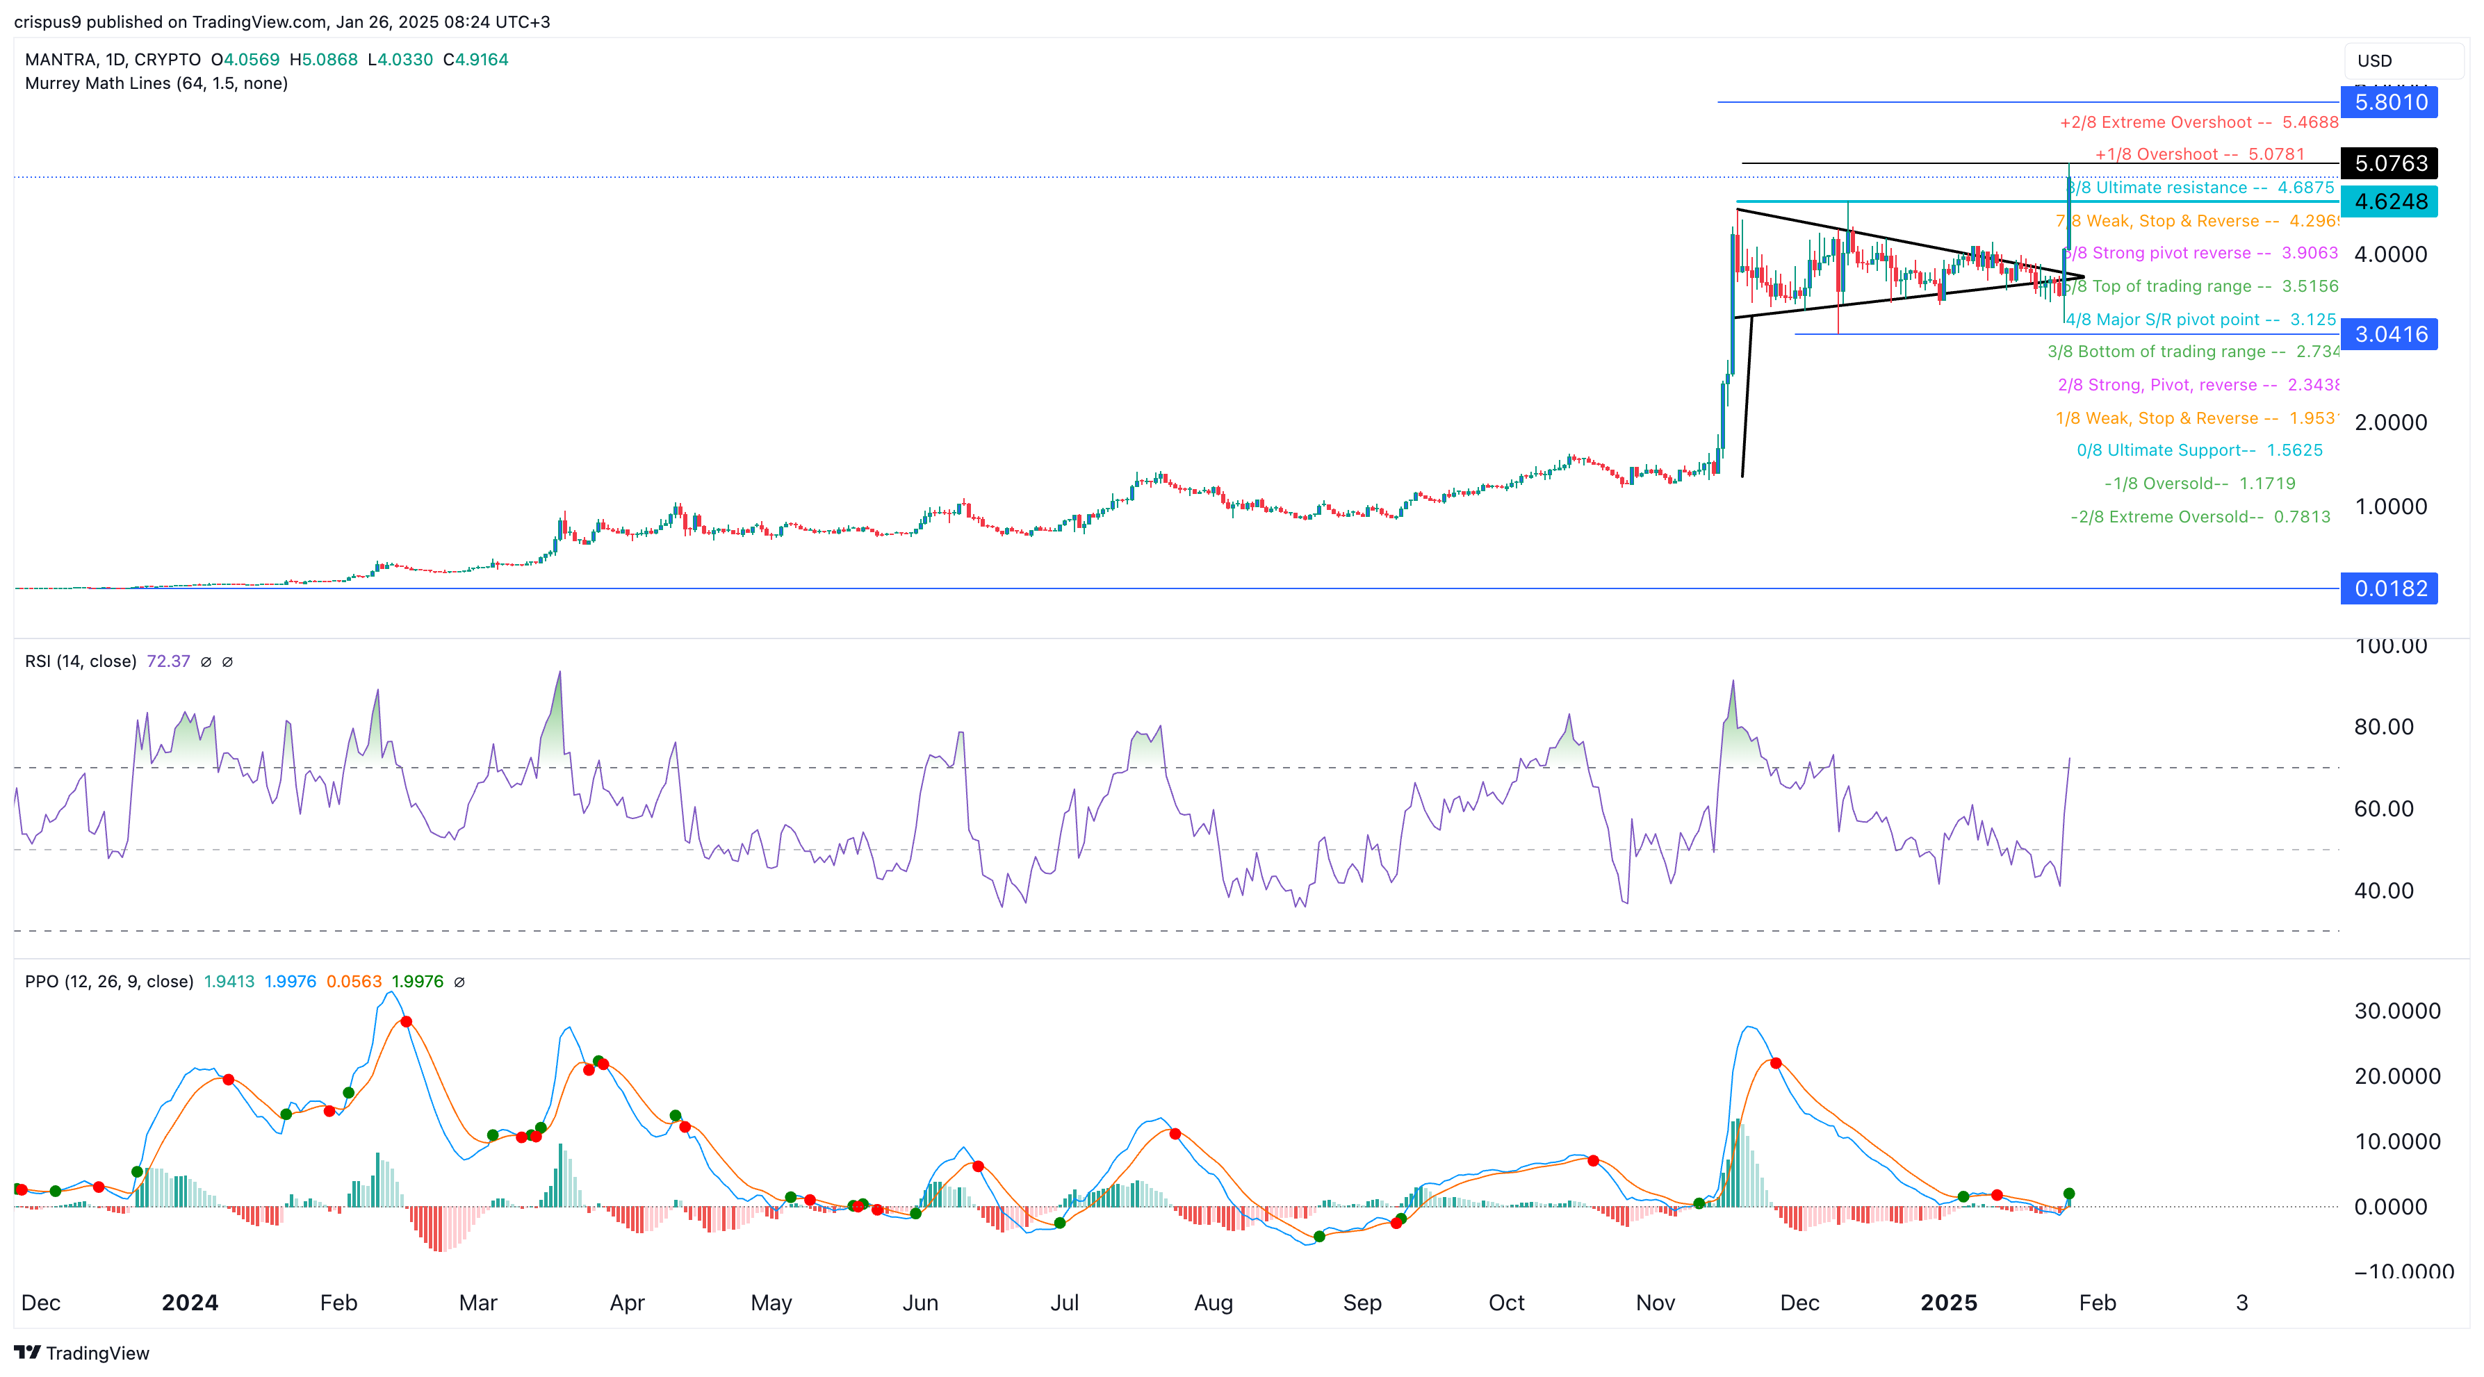Click the TradingView text link at bottom
Viewport: 2484px width, 1377px height.
(x=97, y=1353)
